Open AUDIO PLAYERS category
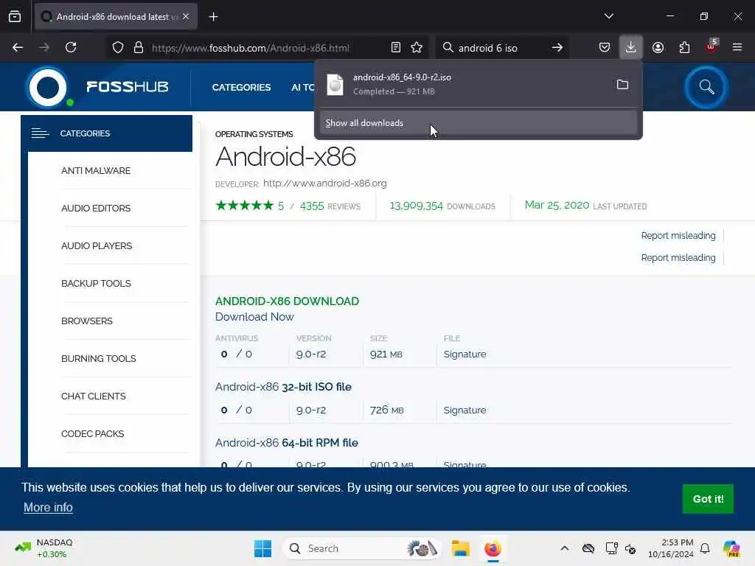This screenshot has width=755, height=566. pyautogui.click(x=97, y=245)
